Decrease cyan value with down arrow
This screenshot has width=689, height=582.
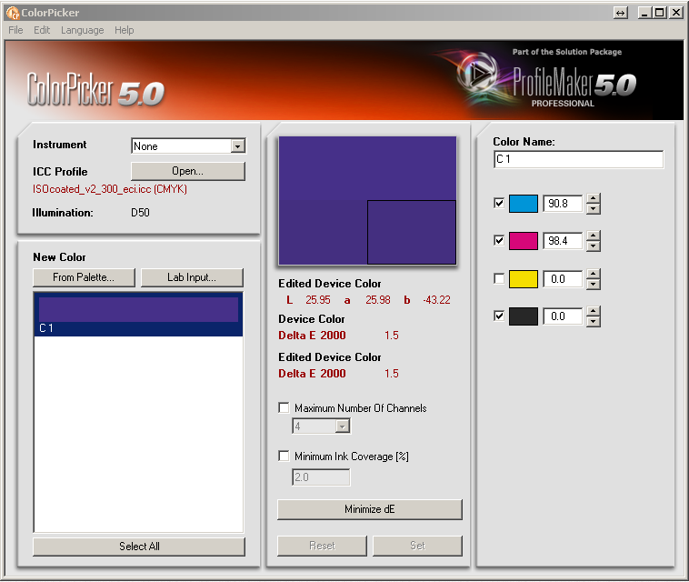click(594, 208)
